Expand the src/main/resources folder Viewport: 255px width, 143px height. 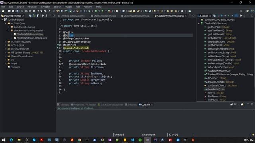(x=5, y=41)
